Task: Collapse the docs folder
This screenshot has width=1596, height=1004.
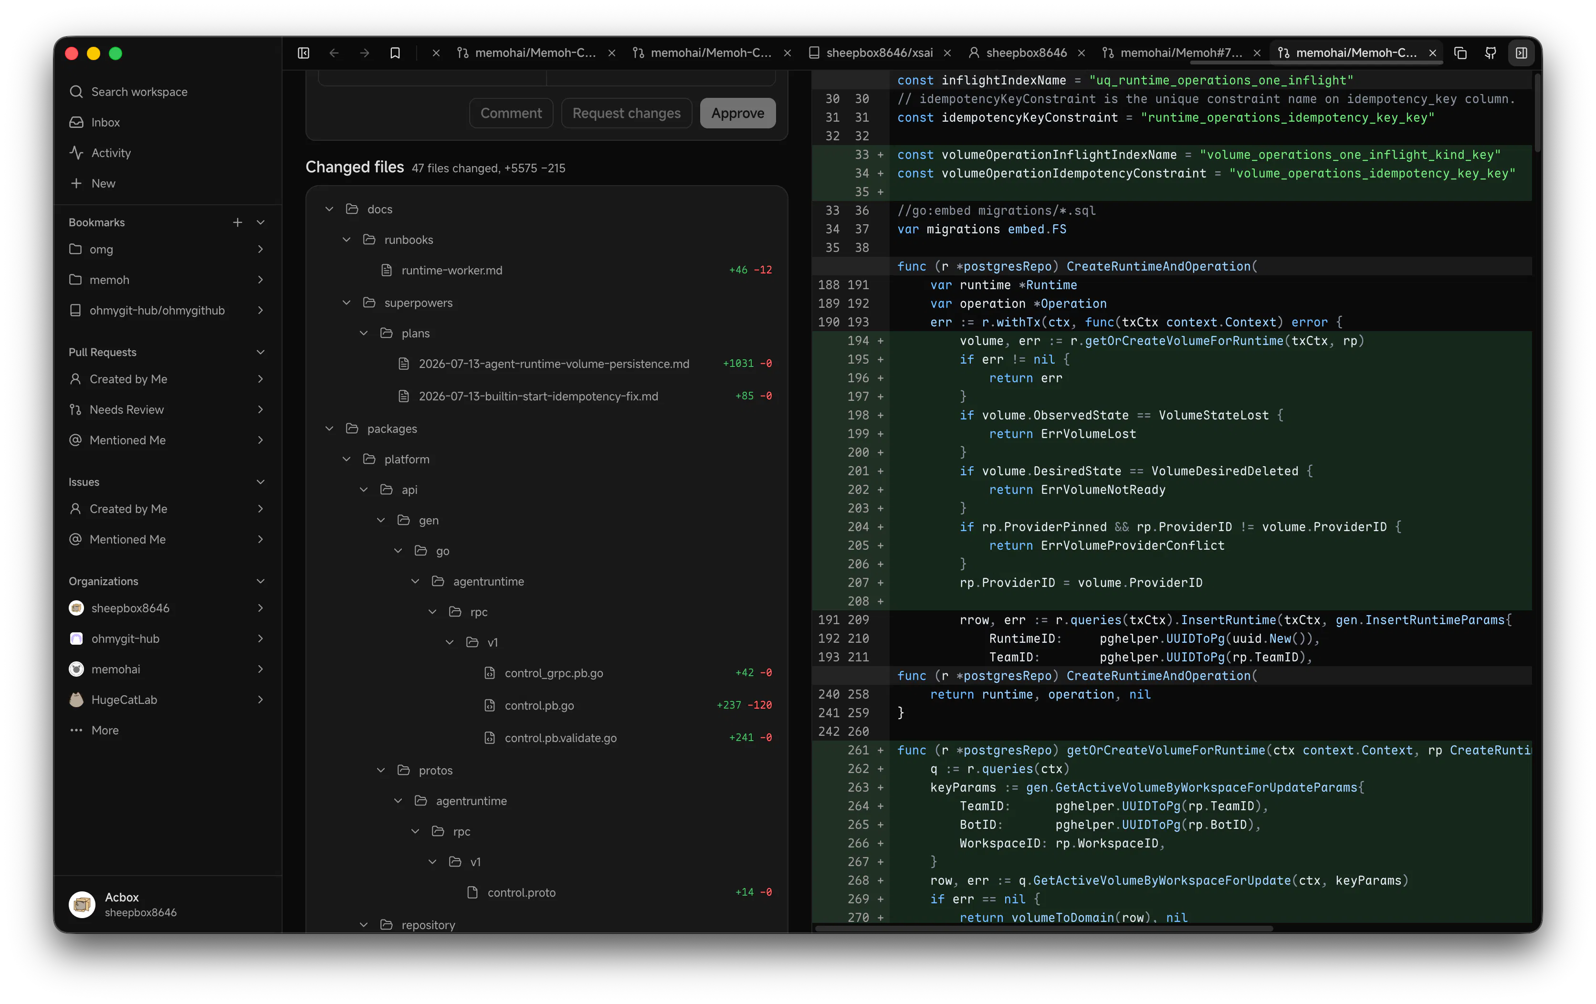Action: coord(329,209)
